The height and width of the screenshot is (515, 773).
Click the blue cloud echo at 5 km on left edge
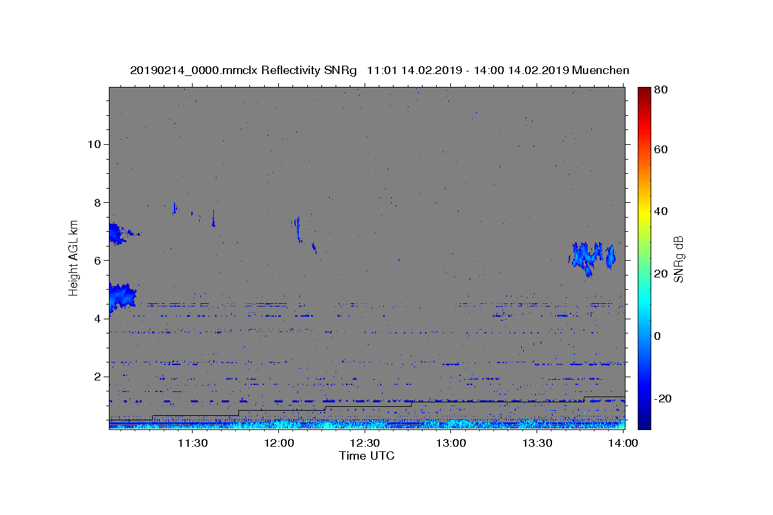pyautogui.click(x=121, y=297)
